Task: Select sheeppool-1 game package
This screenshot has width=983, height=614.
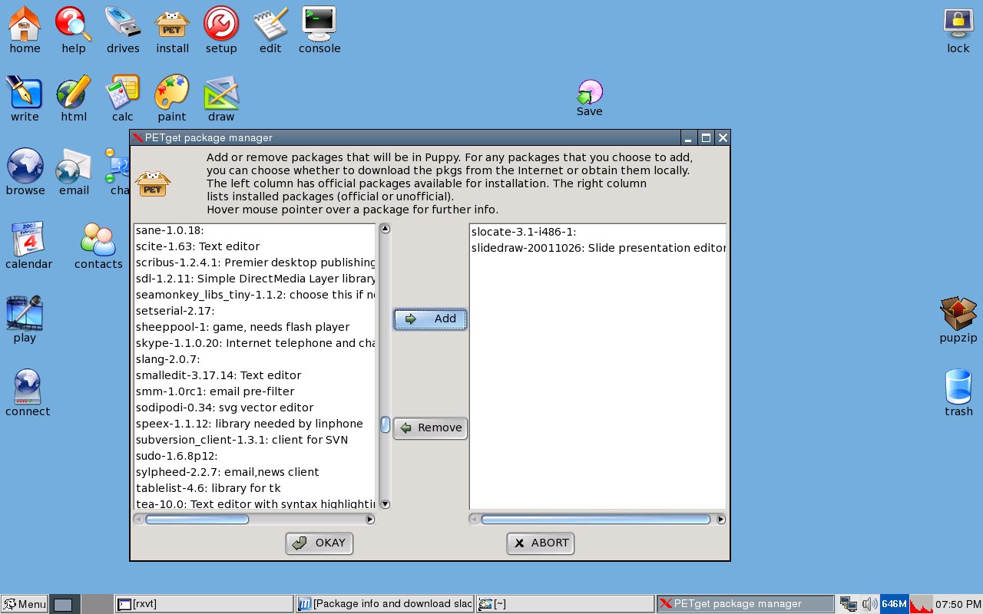Action: (x=254, y=327)
